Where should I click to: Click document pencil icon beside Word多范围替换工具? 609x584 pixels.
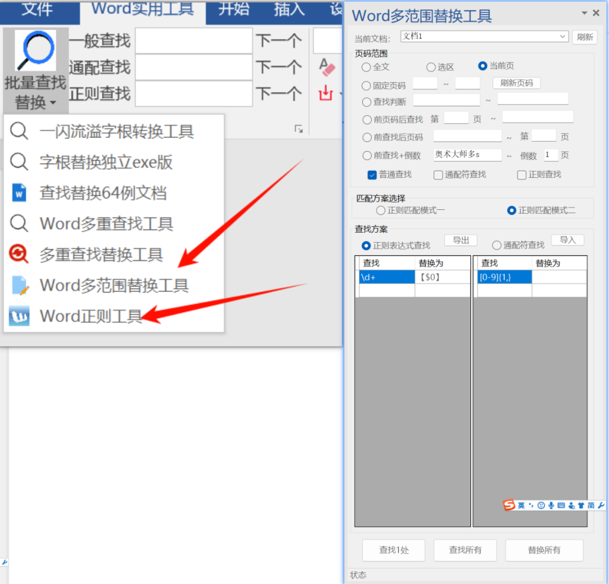(x=20, y=285)
